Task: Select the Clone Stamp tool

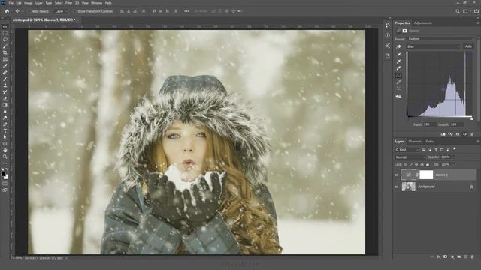Action: coord(5,85)
